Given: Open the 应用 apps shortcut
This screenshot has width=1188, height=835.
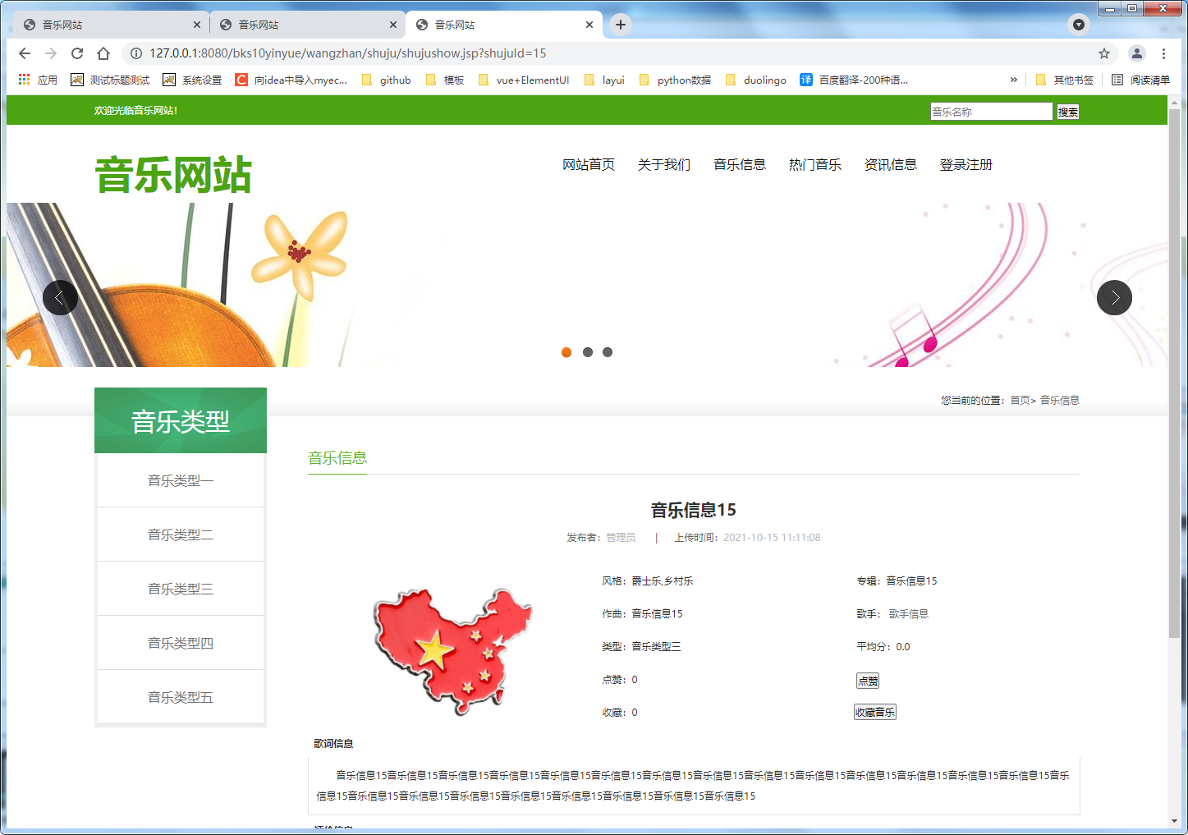Looking at the screenshot, I should pyautogui.click(x=38, y=80).
